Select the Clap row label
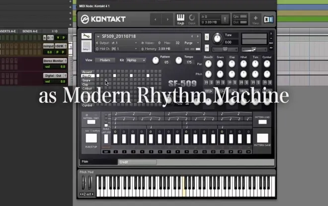 (x=87, y=84)
